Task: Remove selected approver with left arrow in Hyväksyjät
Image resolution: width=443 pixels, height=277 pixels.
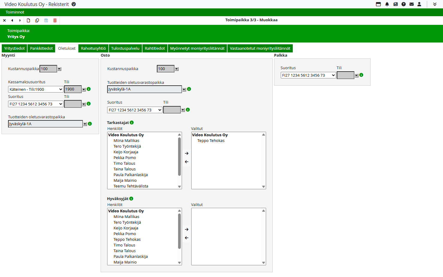Action: [x=186, y=238]
